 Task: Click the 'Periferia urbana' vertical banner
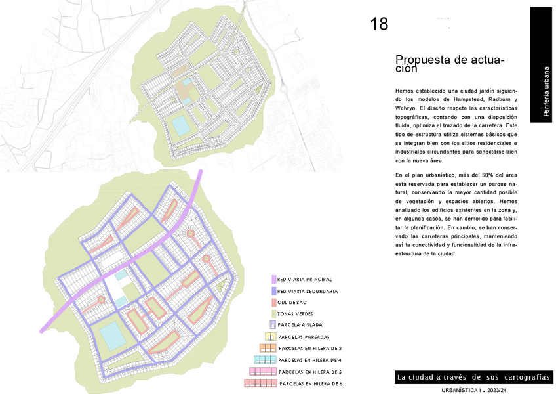(541, 64)
